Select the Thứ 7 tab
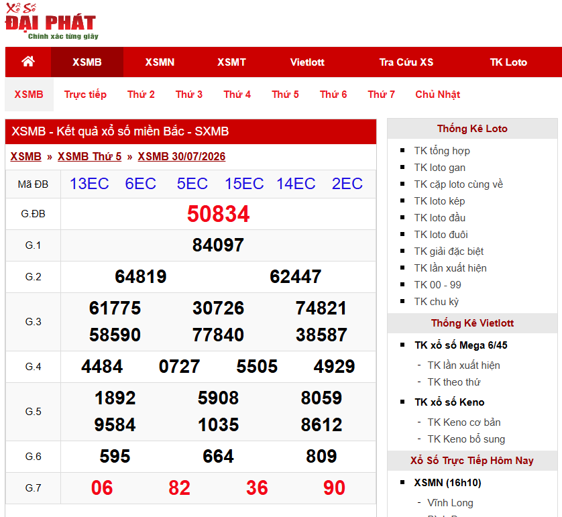This screenshot has width=562, height=517. [x=381, y=95]
